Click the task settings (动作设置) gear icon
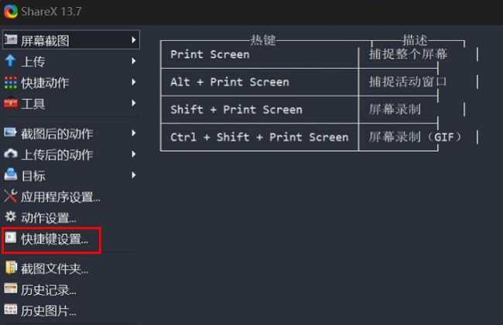 point(11,217)
